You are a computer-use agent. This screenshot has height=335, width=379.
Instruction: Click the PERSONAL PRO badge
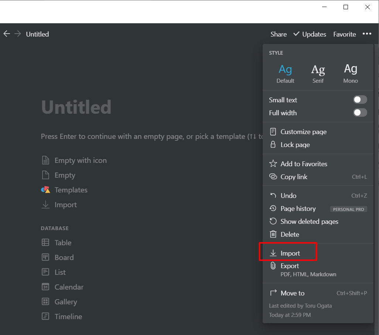pos(349,209)
